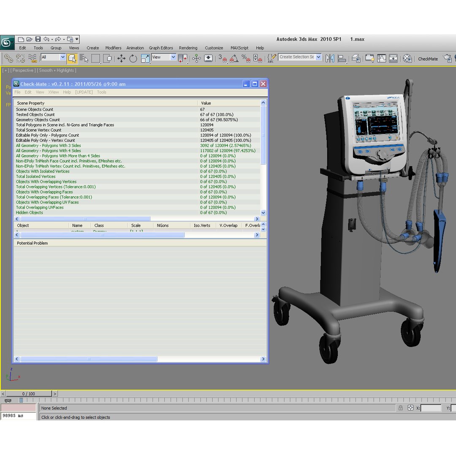Toggle the Percent Snap magnet
Viewport: 456px width, 456px height.
point(246,58)
